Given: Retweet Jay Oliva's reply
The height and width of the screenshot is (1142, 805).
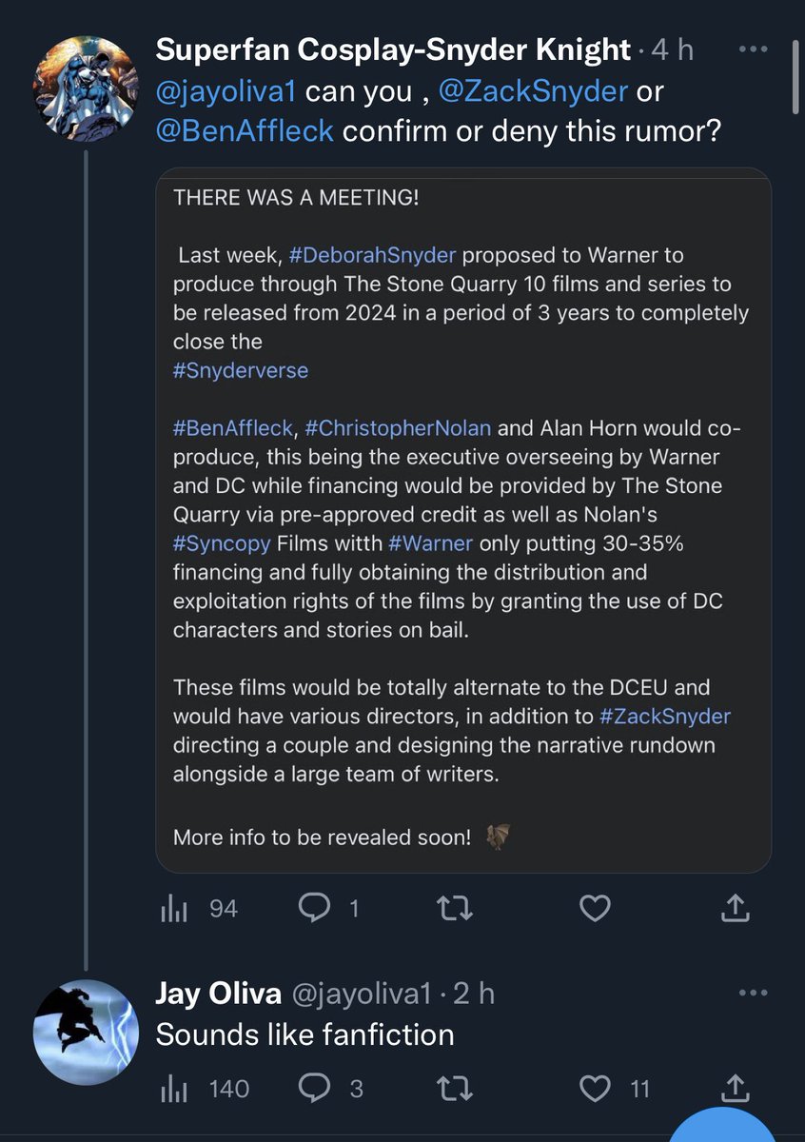Looking at the screenshot, I should coord(453,1088).
